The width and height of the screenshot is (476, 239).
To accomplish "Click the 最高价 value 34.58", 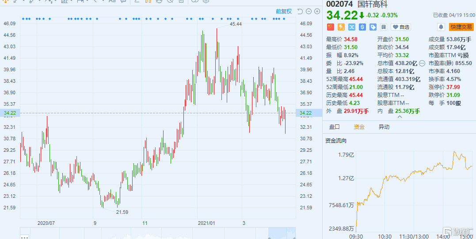I will tap(350, 39).
